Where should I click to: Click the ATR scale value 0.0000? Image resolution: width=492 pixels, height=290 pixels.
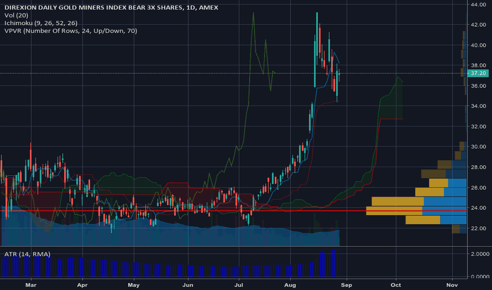[480, 276]
